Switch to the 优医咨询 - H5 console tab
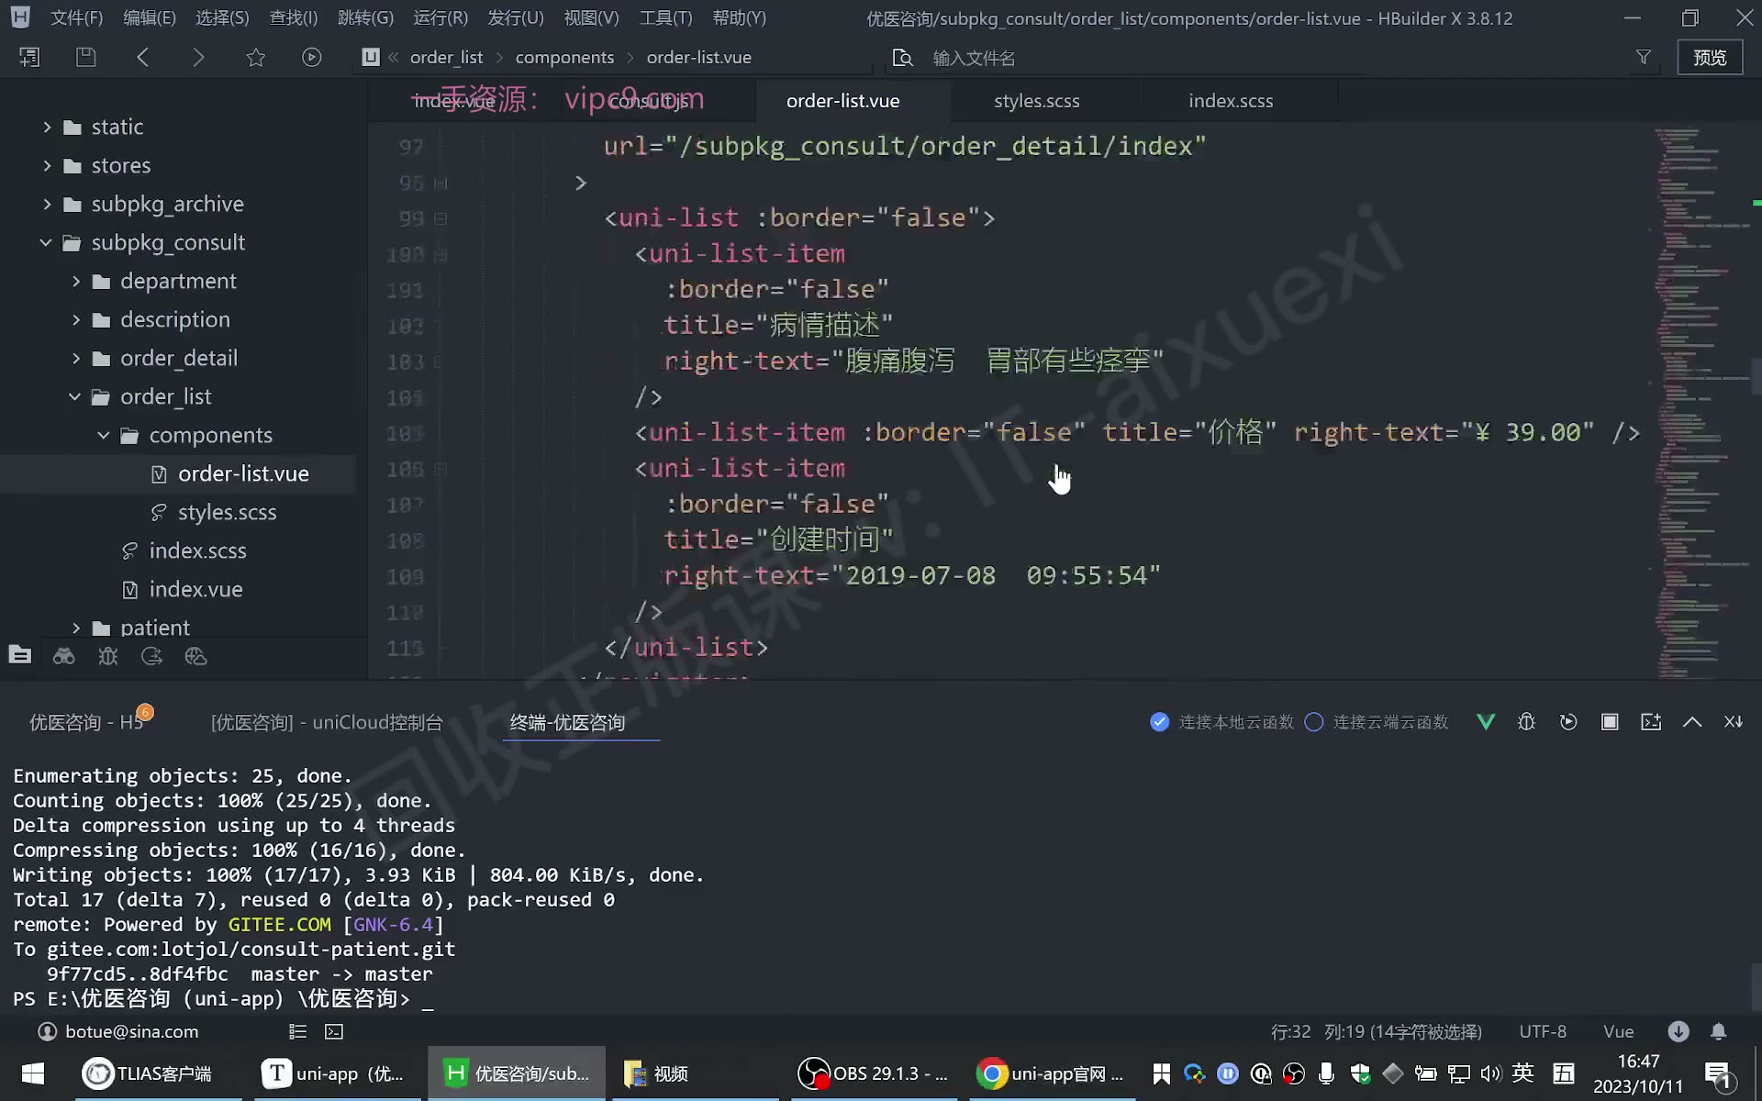The width and height of the screenshot is (1762, 1101). [x=86, y=722]
